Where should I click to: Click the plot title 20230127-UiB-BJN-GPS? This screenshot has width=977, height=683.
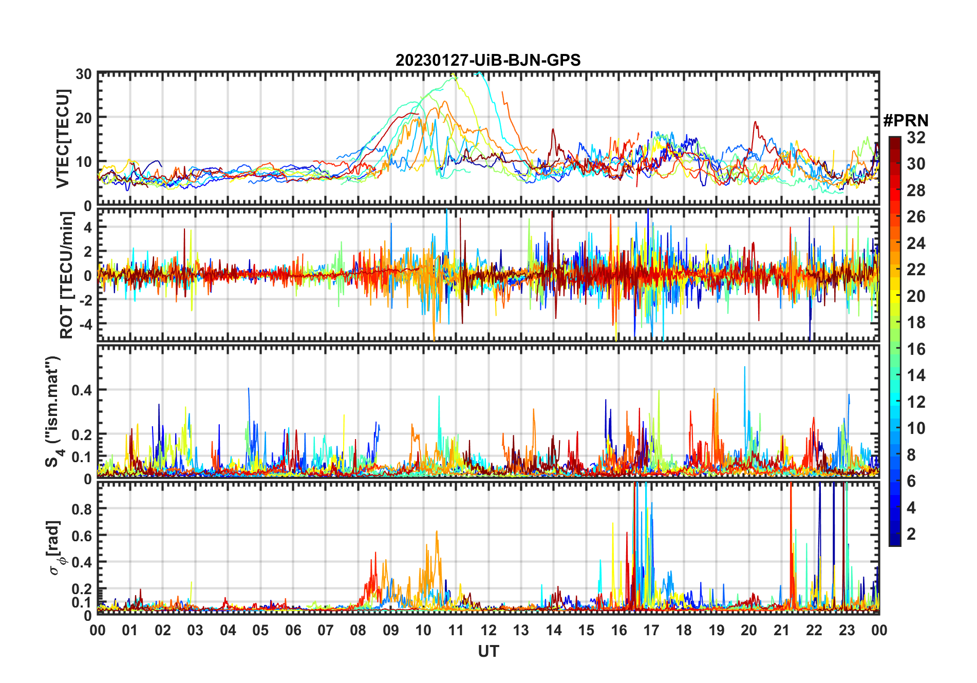(488, 60)
